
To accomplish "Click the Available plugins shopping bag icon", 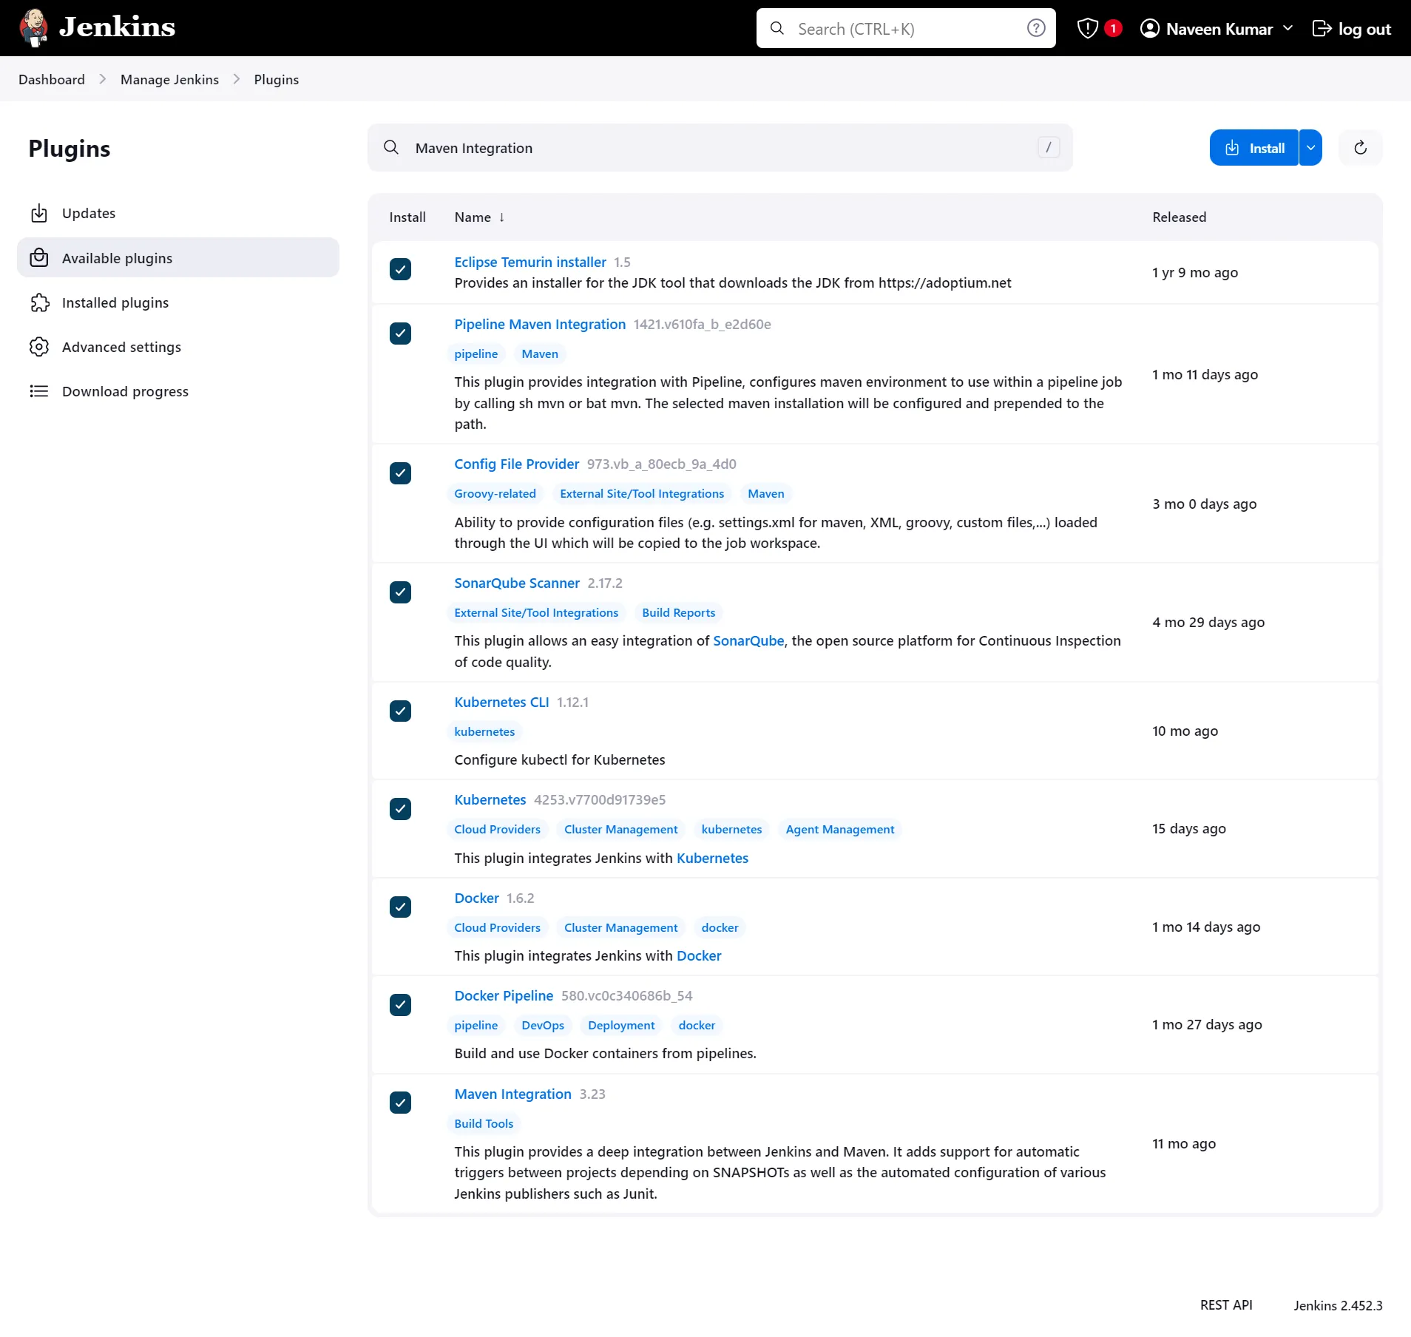I will (39, 257).
